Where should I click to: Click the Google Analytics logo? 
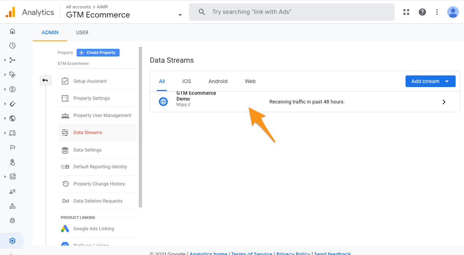click(11, 12)
